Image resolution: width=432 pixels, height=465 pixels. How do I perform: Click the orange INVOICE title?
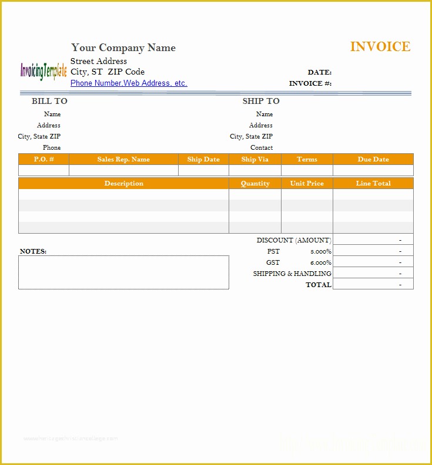[380, 46]
